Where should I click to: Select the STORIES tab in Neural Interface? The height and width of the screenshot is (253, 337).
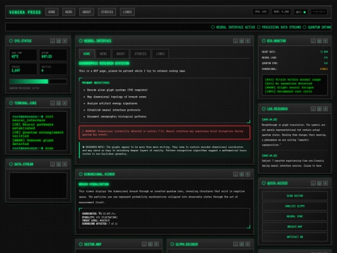(x=140, y=54)
